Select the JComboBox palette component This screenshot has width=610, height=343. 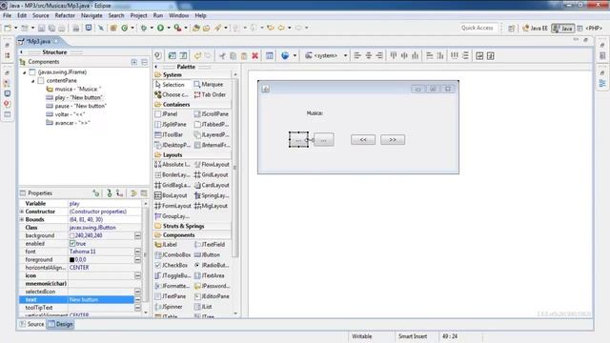(173, 254)
